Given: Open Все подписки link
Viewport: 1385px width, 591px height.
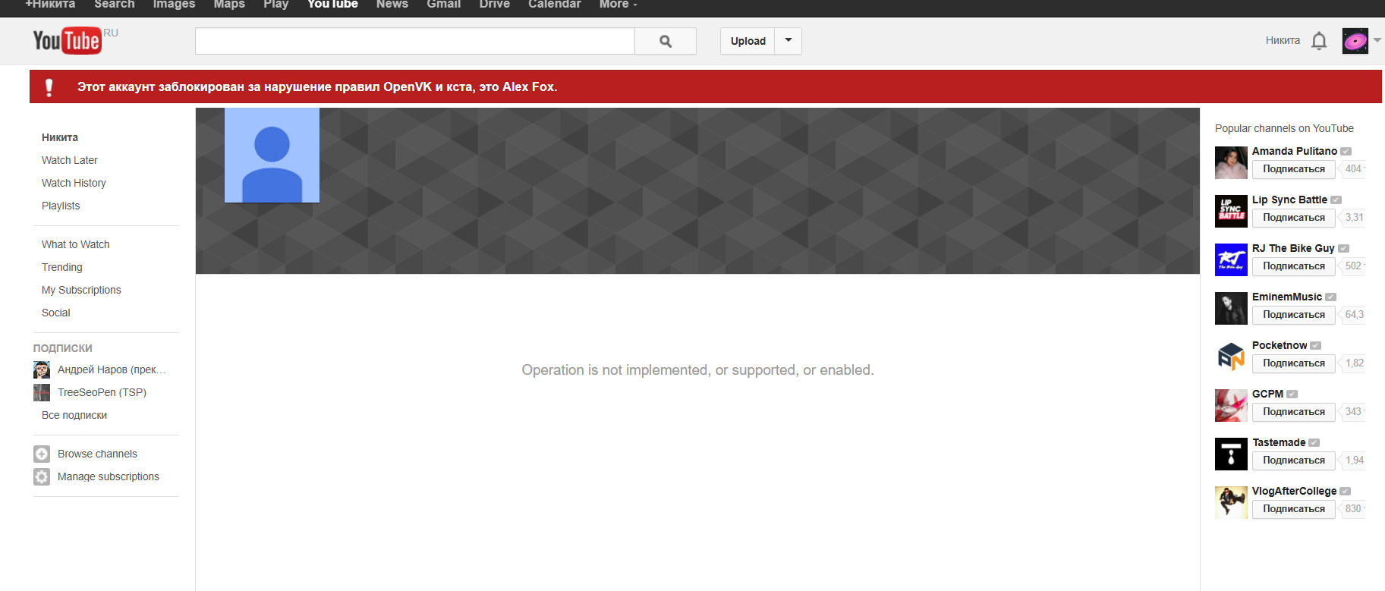Looking at the screenshot, I should [74, 415].
